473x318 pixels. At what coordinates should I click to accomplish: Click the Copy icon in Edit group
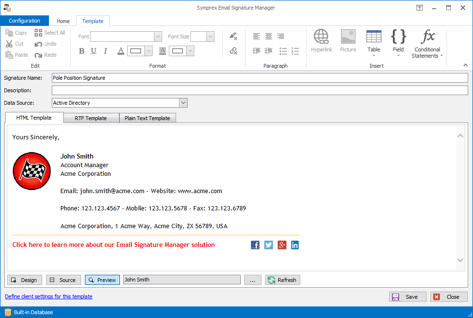tap(9, 33)
